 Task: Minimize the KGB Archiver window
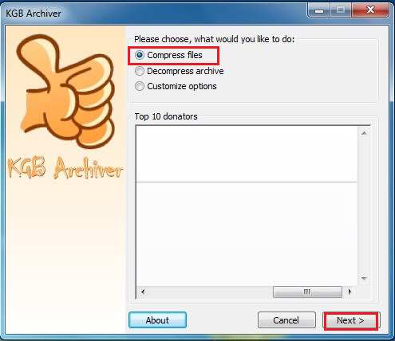click(x=318, y=10)
